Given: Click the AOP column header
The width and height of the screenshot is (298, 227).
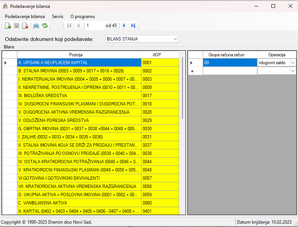Looking at the screenshot, I should tap(160, 54).
